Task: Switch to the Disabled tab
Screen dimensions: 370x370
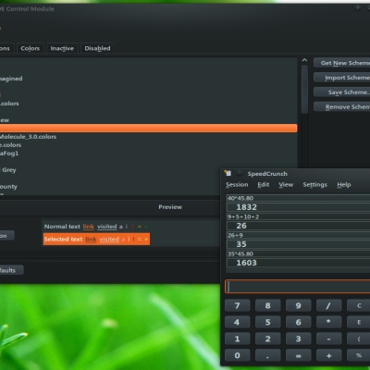Action: coord(97,48)
